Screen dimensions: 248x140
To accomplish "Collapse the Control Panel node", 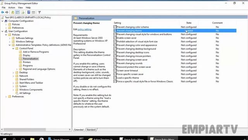I will 13,48.
